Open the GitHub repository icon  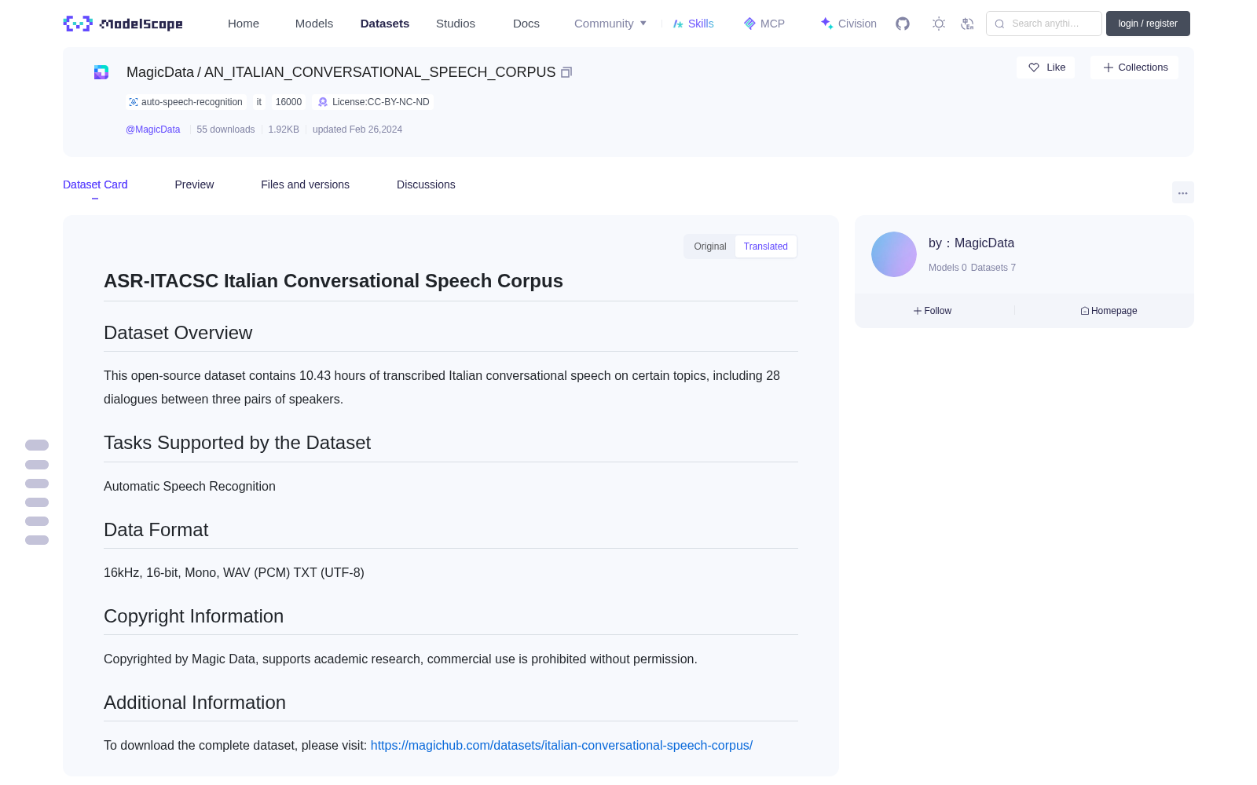pos(903,24)
